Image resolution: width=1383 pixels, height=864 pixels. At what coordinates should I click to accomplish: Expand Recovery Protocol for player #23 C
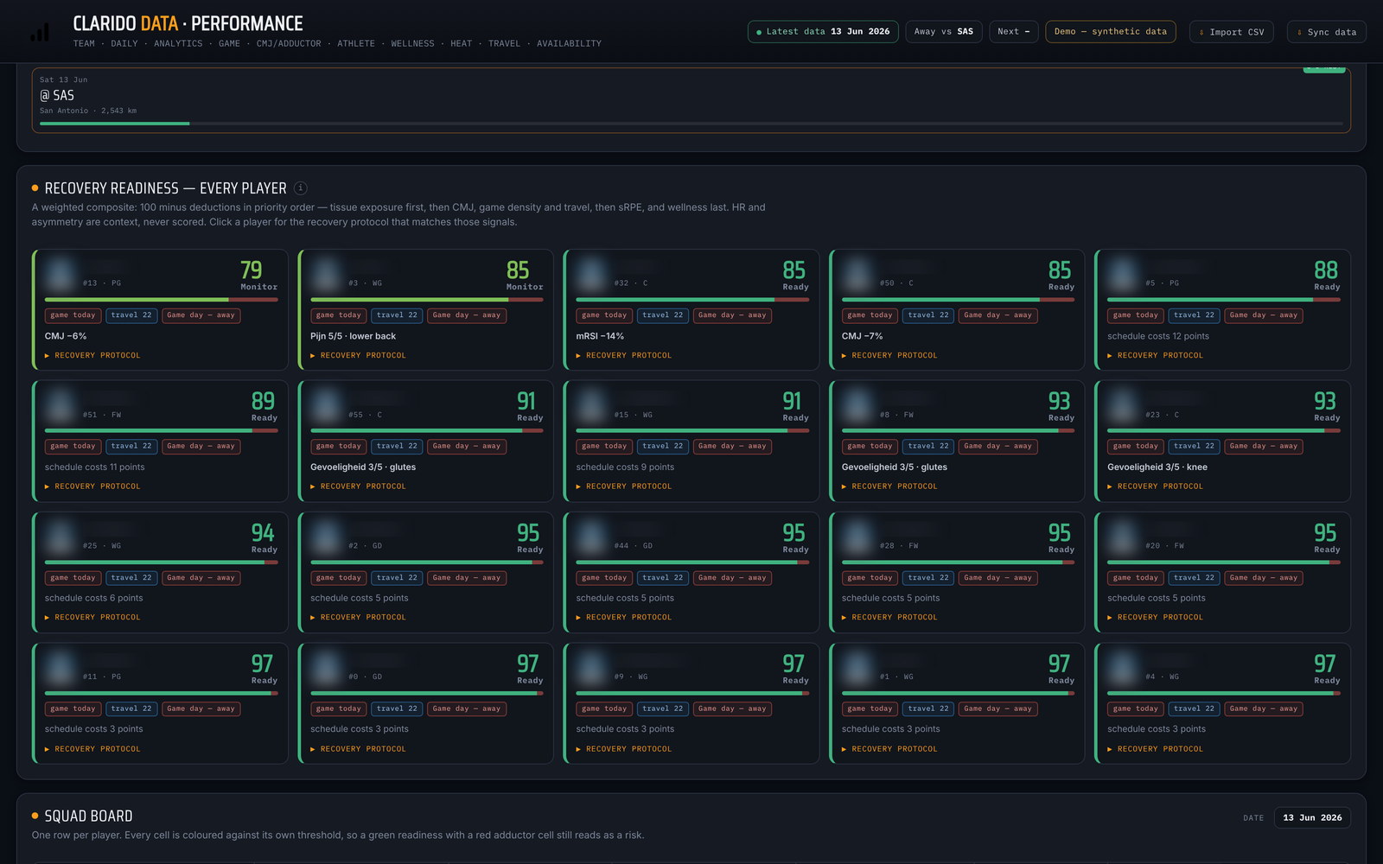point(1155,486)
